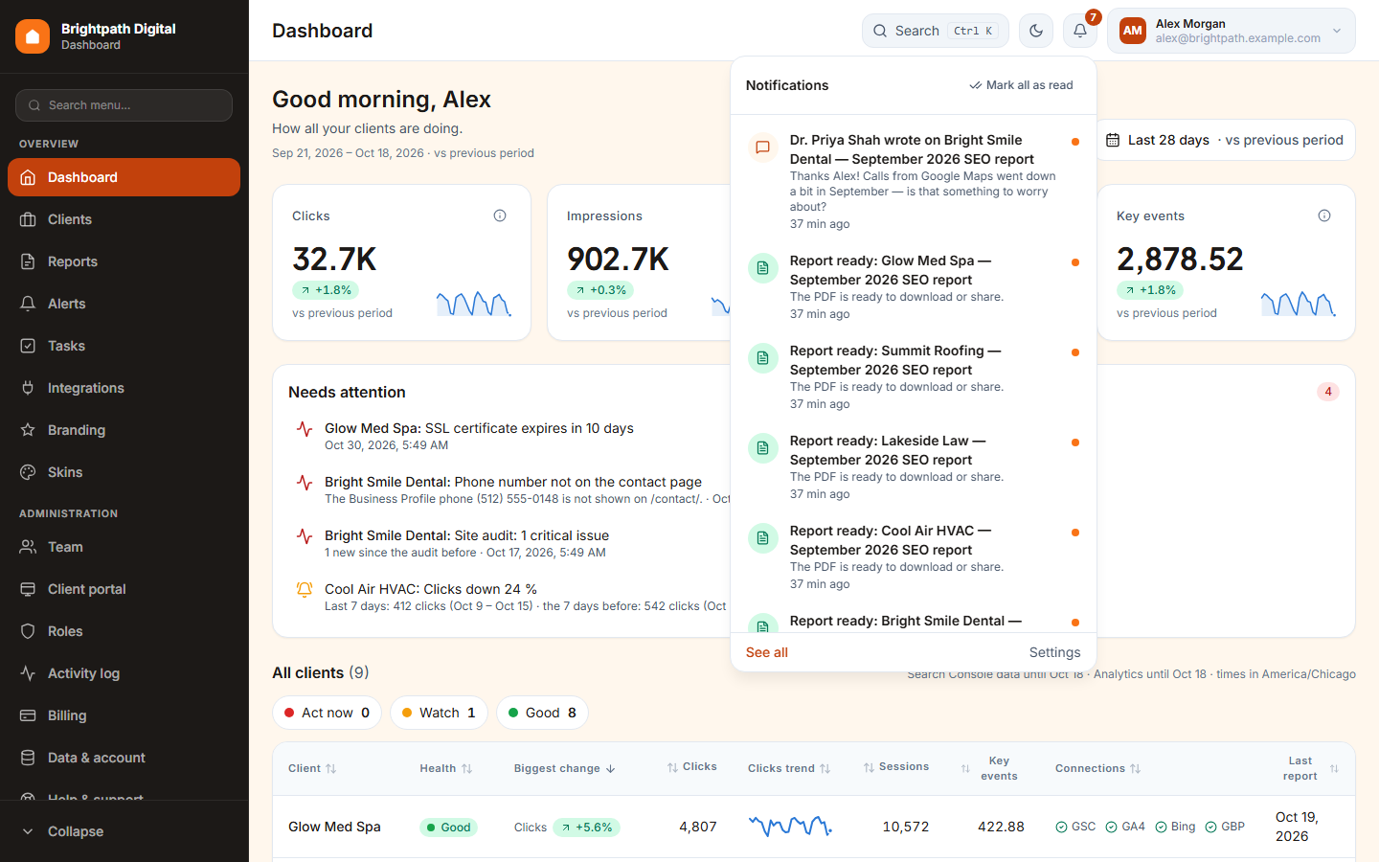Click the Clicks sparkline chart on the Clicks card
Viewport: 1379px width, 862px height.
(474, 304)
